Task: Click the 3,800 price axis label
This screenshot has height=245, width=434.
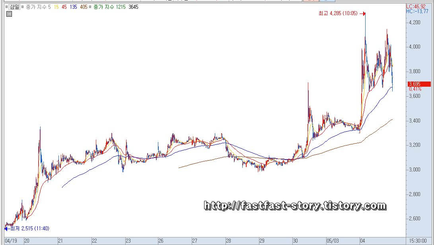Action: [x=415, y=72]
